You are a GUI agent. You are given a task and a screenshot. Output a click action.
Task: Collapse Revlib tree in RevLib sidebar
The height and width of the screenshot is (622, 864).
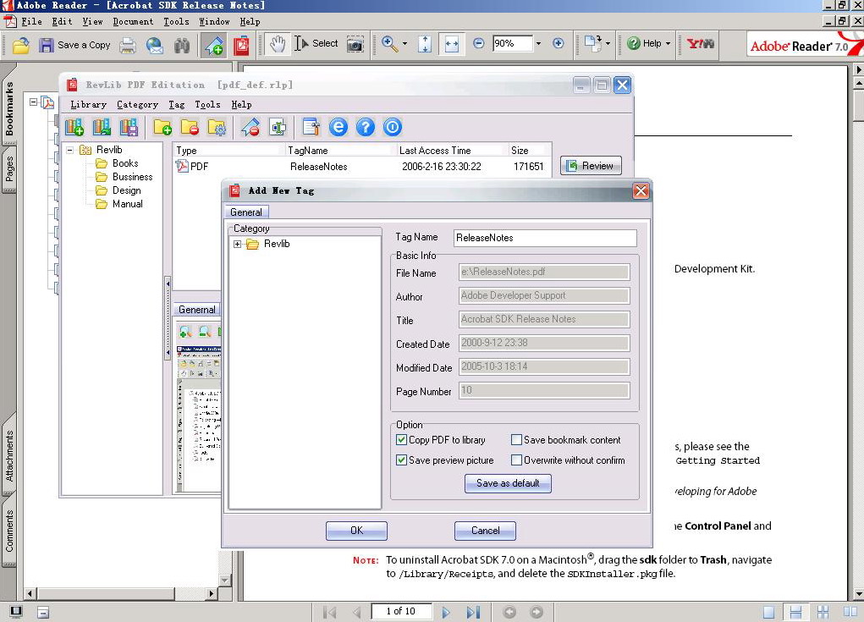click(70, 150)
